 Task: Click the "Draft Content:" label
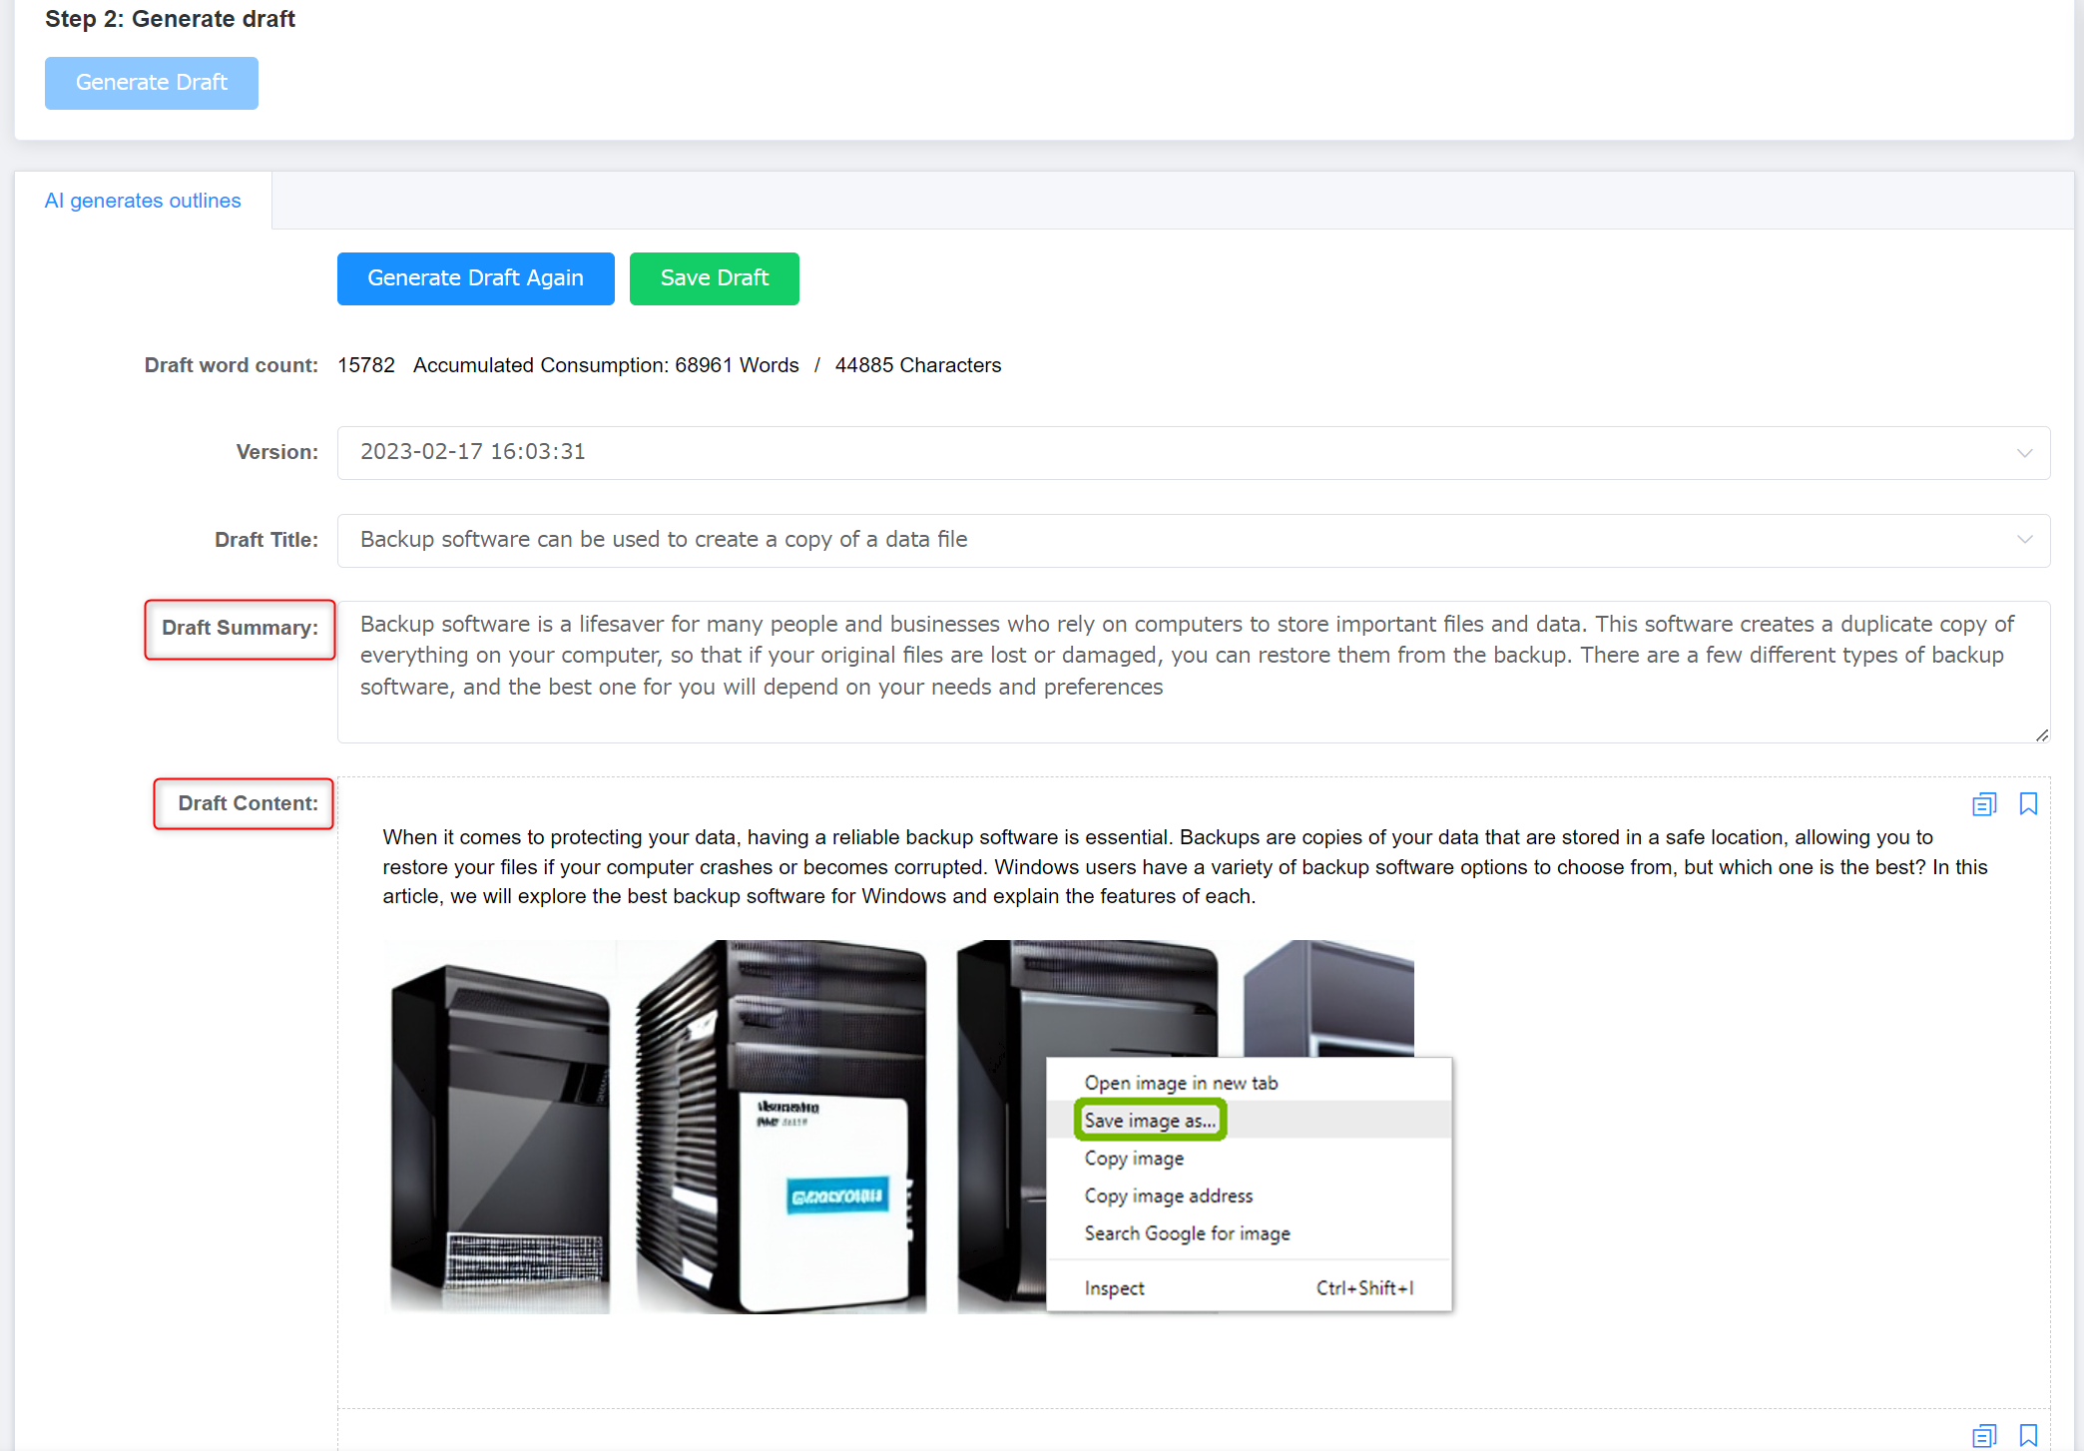(248, 803)
